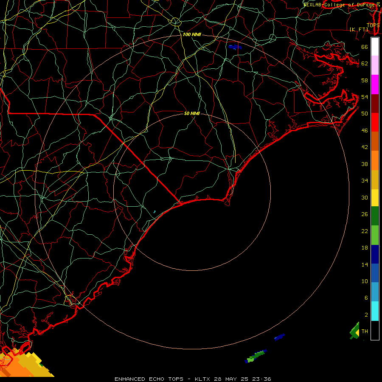The width and height of the screenshot is (382, 382).
Task: Click the navy blue legend swatch
Action: pyautogui.click(x=375, y=254)
